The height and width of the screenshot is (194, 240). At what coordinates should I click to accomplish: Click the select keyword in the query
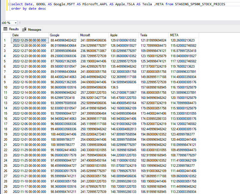tap(16, 4)
